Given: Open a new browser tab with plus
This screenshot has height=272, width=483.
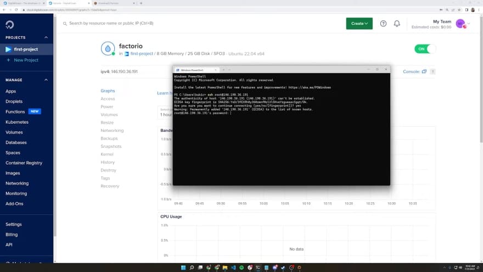Looking at the screenshot, I should click(x=141, y=3).
